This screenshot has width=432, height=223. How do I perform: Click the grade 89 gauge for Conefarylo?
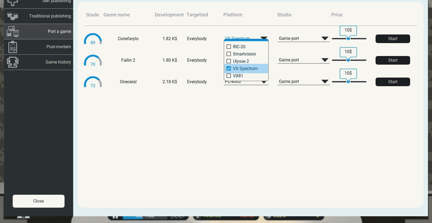tap(93, 39)
